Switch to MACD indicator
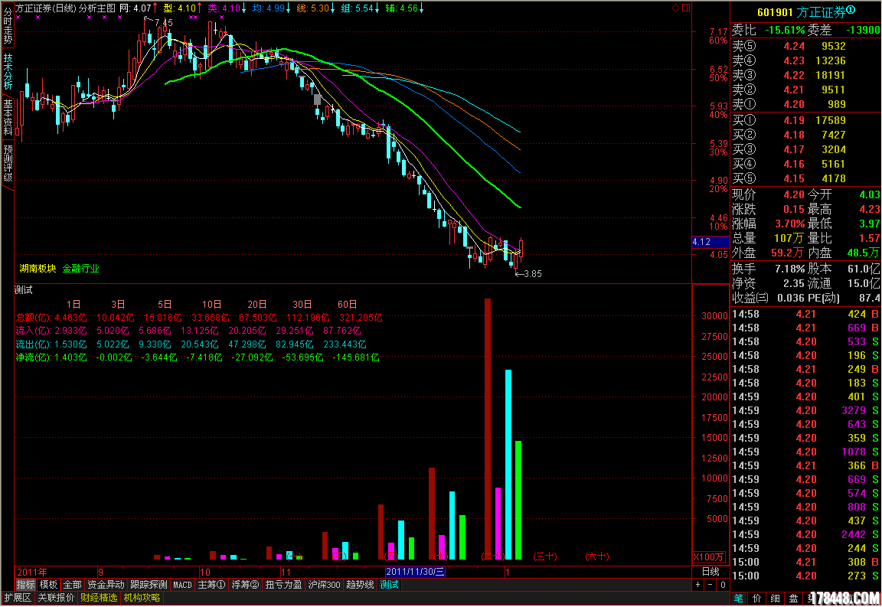Viewport: 882px width, 607px height. pyautogui.click(x=182, y=585)
